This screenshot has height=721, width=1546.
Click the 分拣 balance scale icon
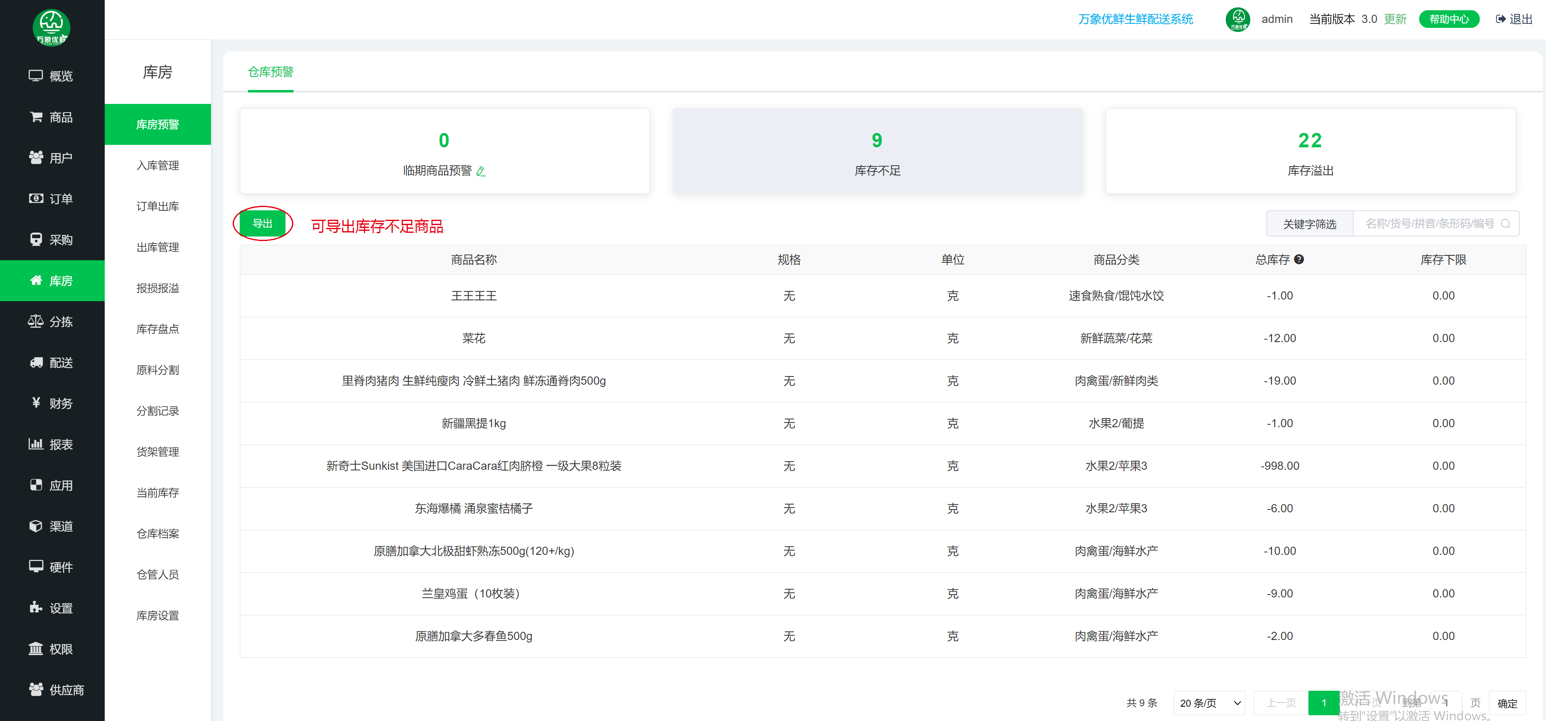(x=36, y=321)
